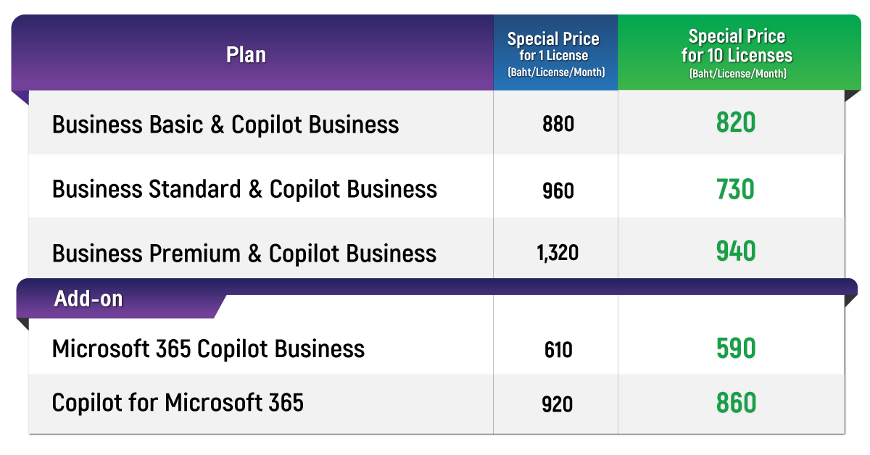
Task: Click the 920 baht single-license price
Action: [x=558, y=404]
